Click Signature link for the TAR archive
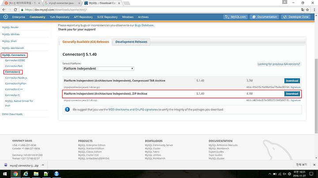 (x=295, y=87)
